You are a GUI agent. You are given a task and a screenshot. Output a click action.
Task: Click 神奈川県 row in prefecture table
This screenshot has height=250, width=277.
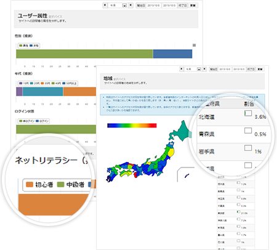[x=236, y=220]
